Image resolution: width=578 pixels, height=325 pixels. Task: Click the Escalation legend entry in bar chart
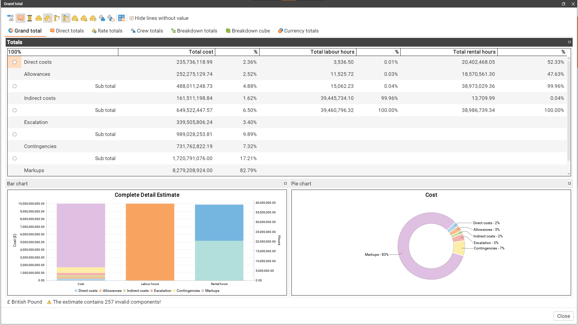(160, 291)
